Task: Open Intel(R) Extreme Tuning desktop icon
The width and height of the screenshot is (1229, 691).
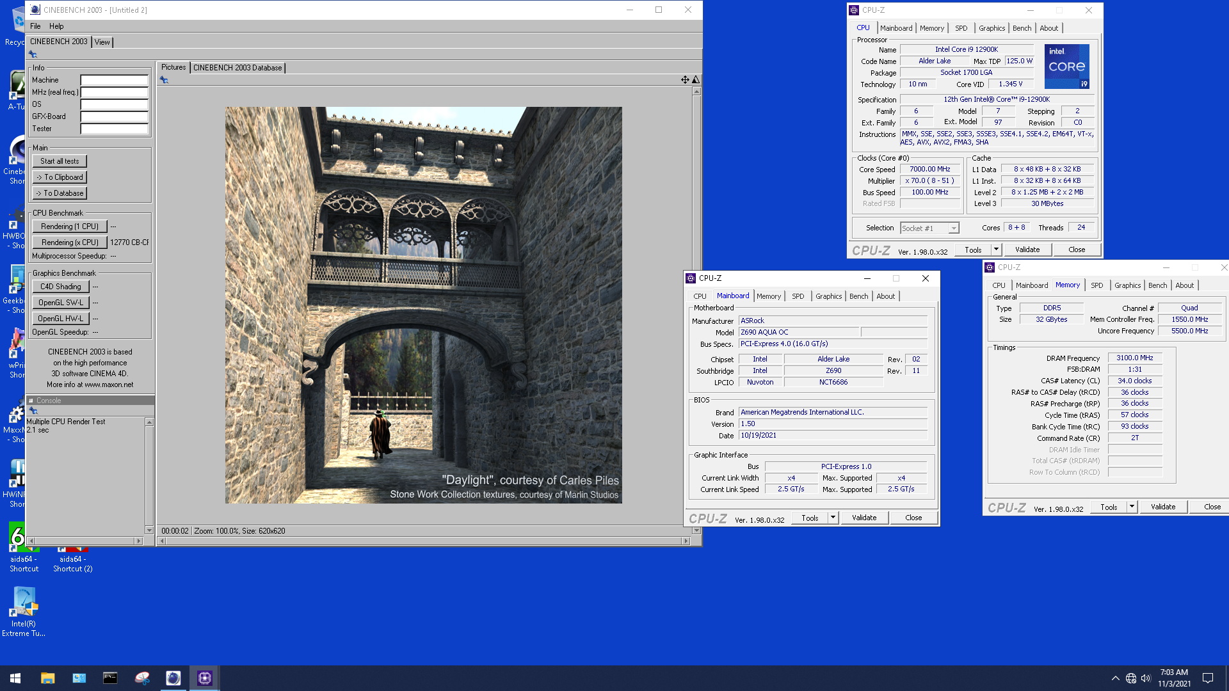Action: pyautogui.click(x=24, y=612)
